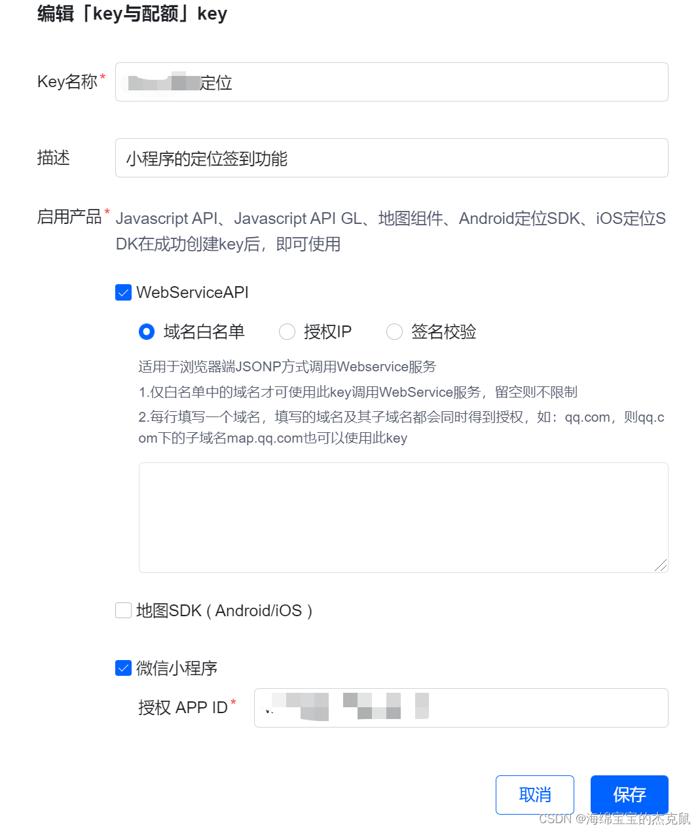Toggle the 微信小程序 checkbox off
This screenshot has height=831, width=700.
(123, 668)
